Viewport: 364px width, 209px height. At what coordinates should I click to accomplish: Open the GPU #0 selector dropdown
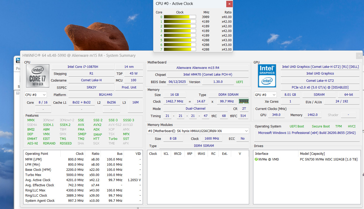(265, 95)
